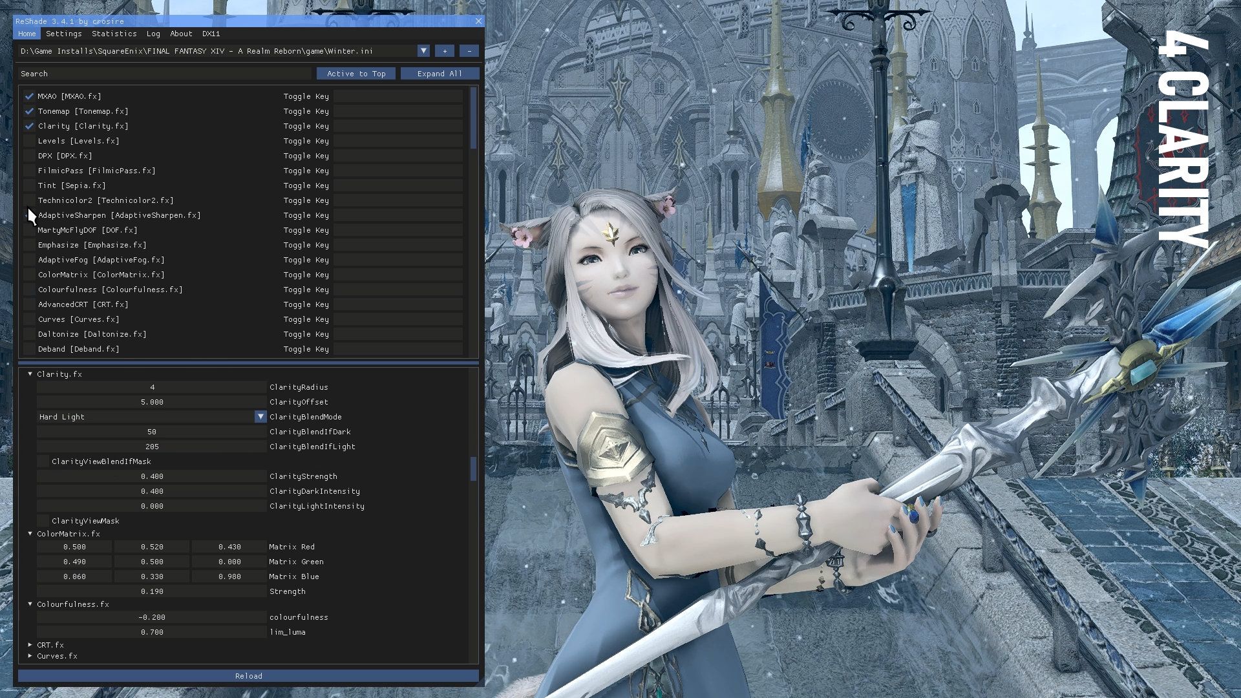The image size is (1241, 698).
Task: Enable the Technicolor2 effect checkbox
Action: (29, 200)
